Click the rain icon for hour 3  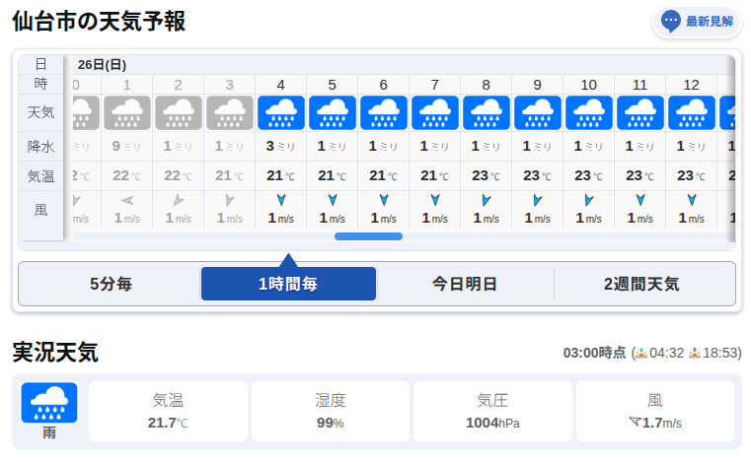click(229, 113)
